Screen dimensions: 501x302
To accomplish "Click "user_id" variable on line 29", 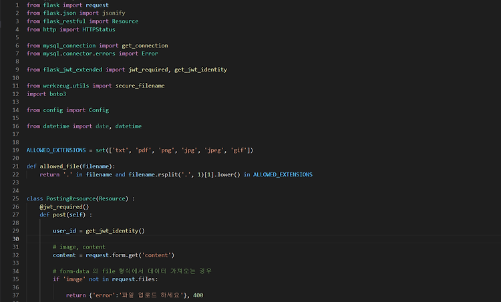I will pos(64,231).
